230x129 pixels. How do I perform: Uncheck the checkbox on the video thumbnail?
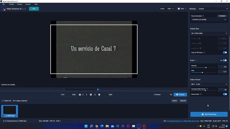(x=3, y=116)
